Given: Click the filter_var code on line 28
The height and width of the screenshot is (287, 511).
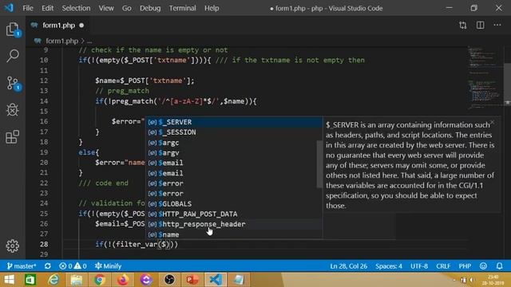Looking at the screenshot, I should pyautogui.click(x=137, y=245).
